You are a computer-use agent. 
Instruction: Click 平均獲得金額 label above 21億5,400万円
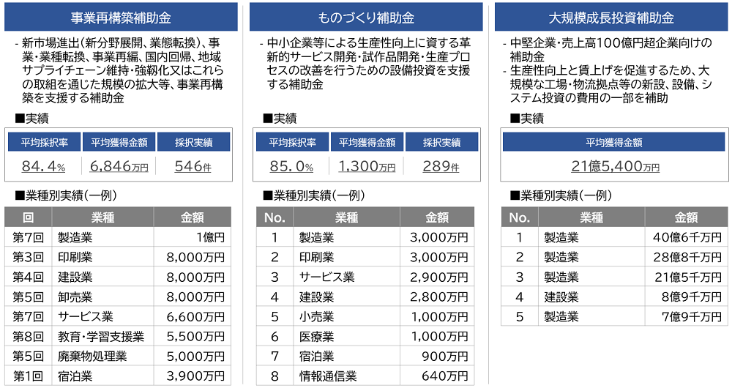pyautogui.click(x=614, y=143)
